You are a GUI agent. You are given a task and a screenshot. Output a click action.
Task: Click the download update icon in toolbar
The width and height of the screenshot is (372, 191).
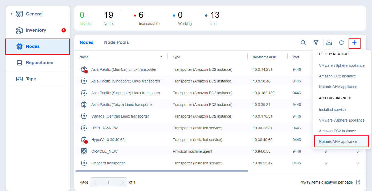pos(329,43)
